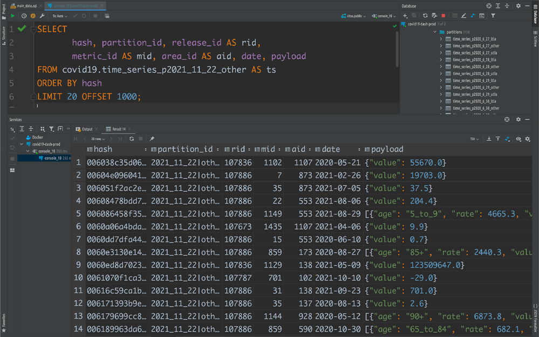Add new data source plus icon
The image size is (539, 337).
[x=405, y=16]
